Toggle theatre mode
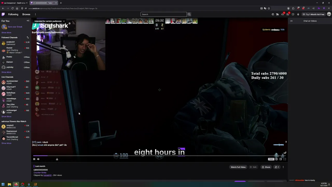The height and width of the screenshot is (187, 332). (x=281, y=159)
